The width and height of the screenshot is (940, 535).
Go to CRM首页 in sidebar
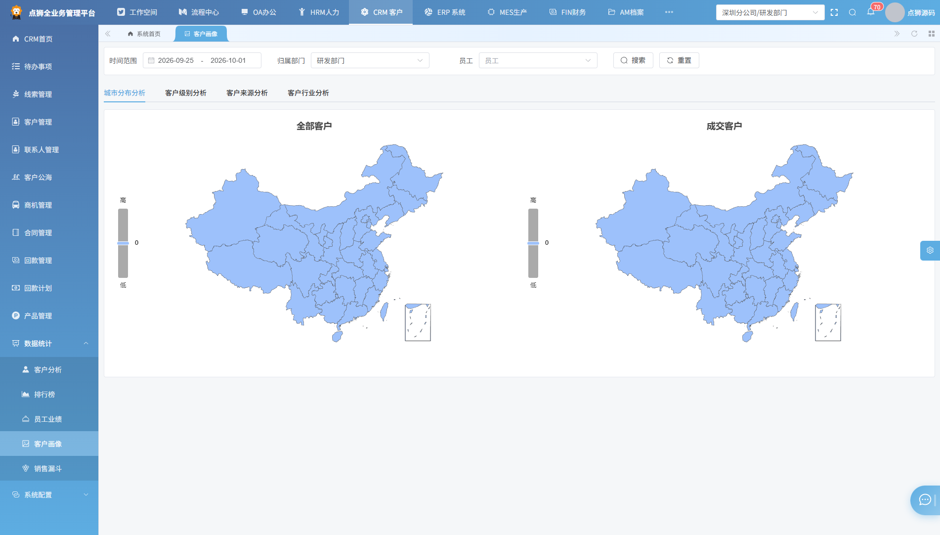pos(49,39)
